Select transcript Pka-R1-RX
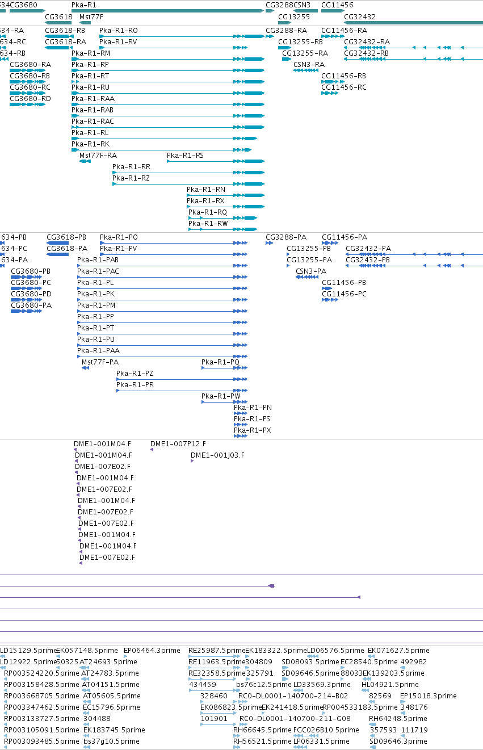Viewport: 483px width, 750px height. (x=206, y=201)
